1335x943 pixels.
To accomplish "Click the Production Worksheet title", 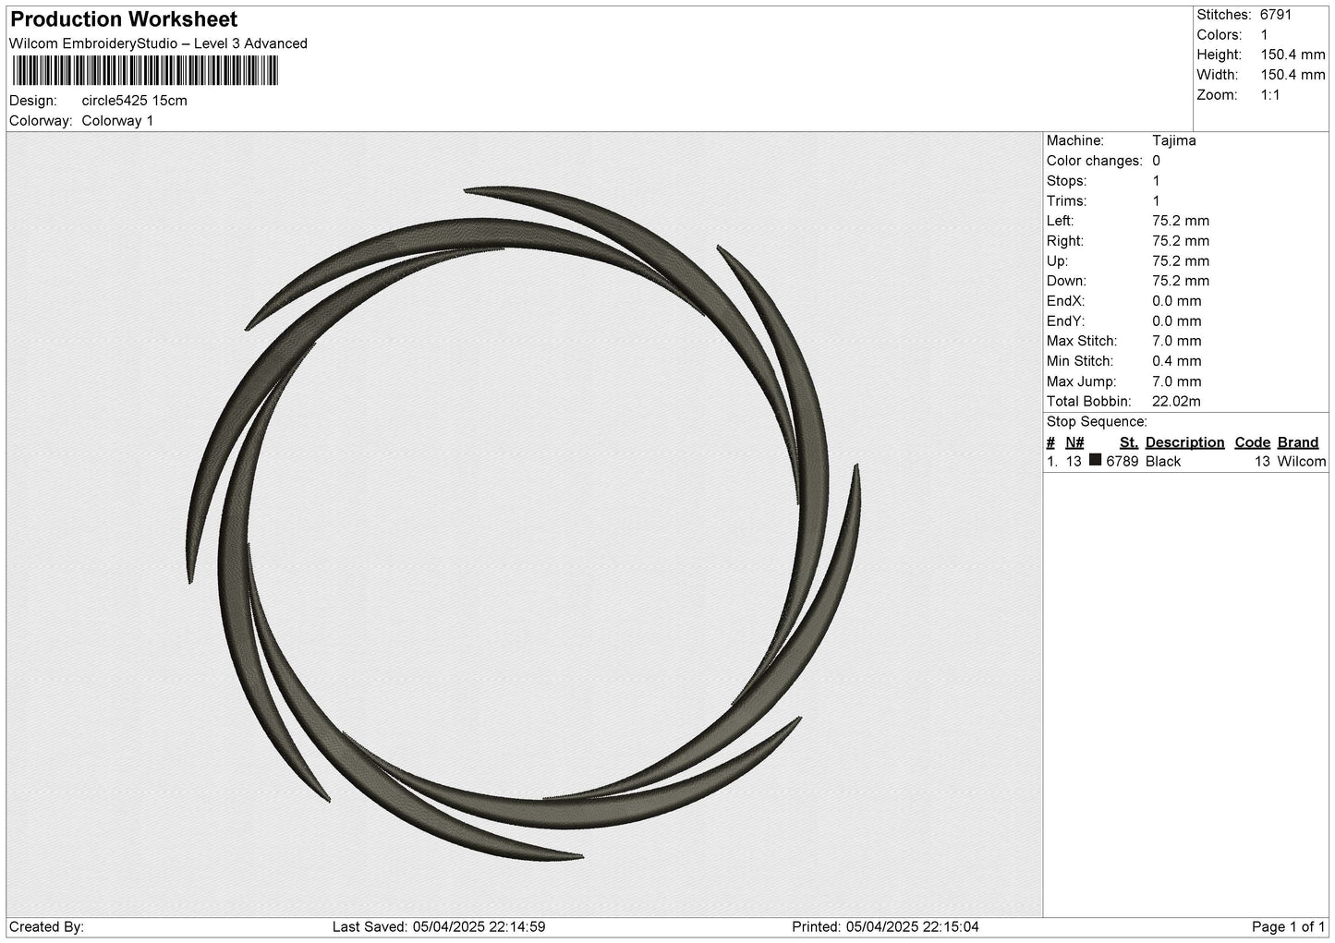I will pyautogui.click(x=124, y=19).
